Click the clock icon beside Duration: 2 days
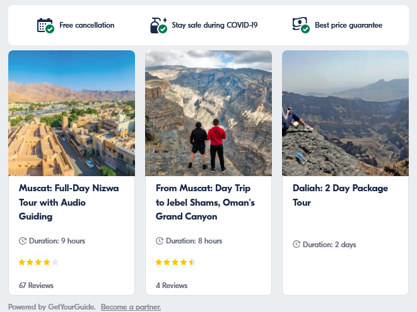The height and width of the screenshot is (312, 417). [297, 244]
